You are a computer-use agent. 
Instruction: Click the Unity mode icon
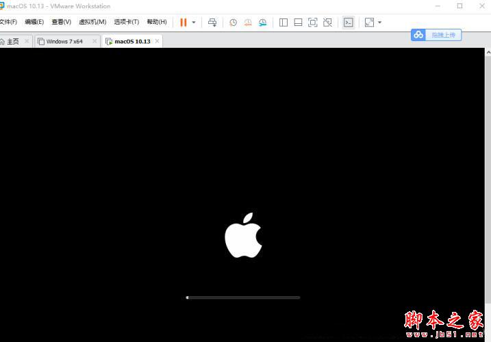(327, 22)
